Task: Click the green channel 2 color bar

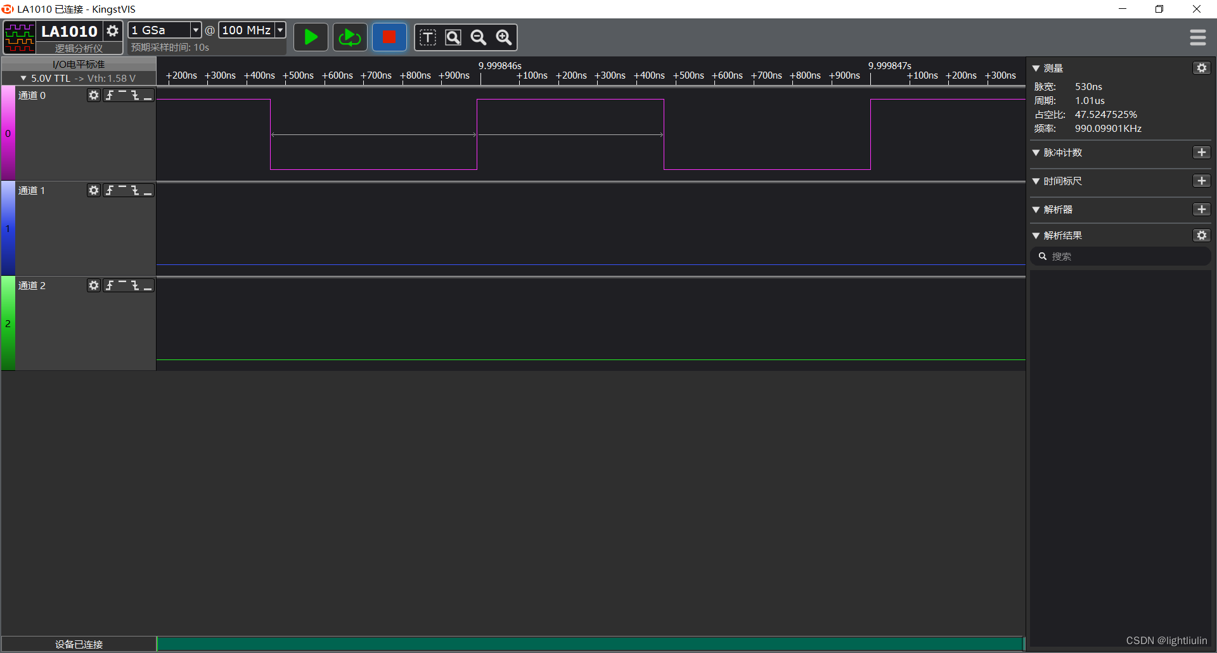Action: [x=8, y=323]
